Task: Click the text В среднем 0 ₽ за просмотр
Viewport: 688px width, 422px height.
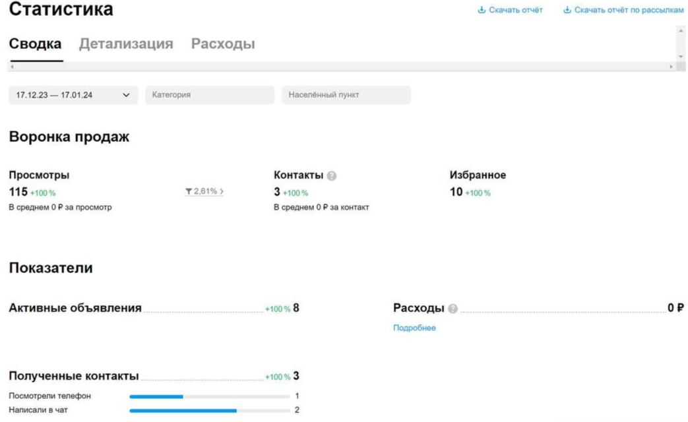Action: [x=60, y=207]
